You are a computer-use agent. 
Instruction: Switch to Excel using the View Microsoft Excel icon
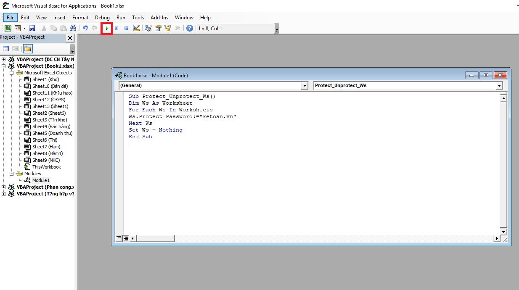click(8, 29)
